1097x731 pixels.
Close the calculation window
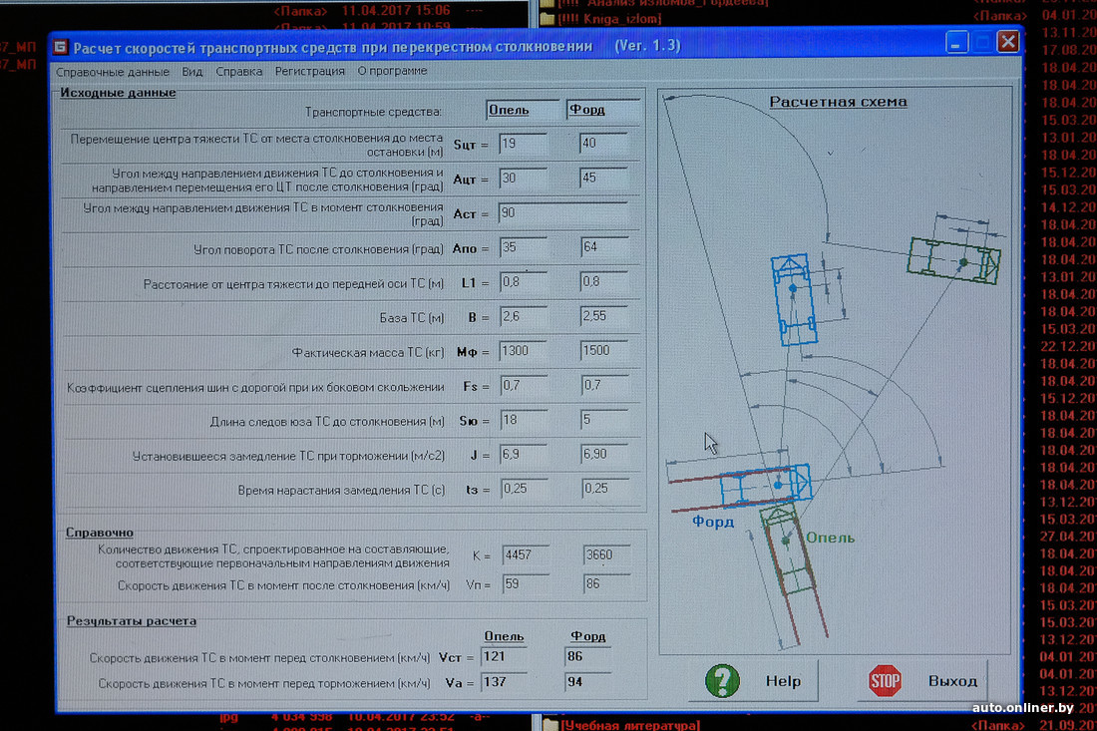pos(1008,41)
